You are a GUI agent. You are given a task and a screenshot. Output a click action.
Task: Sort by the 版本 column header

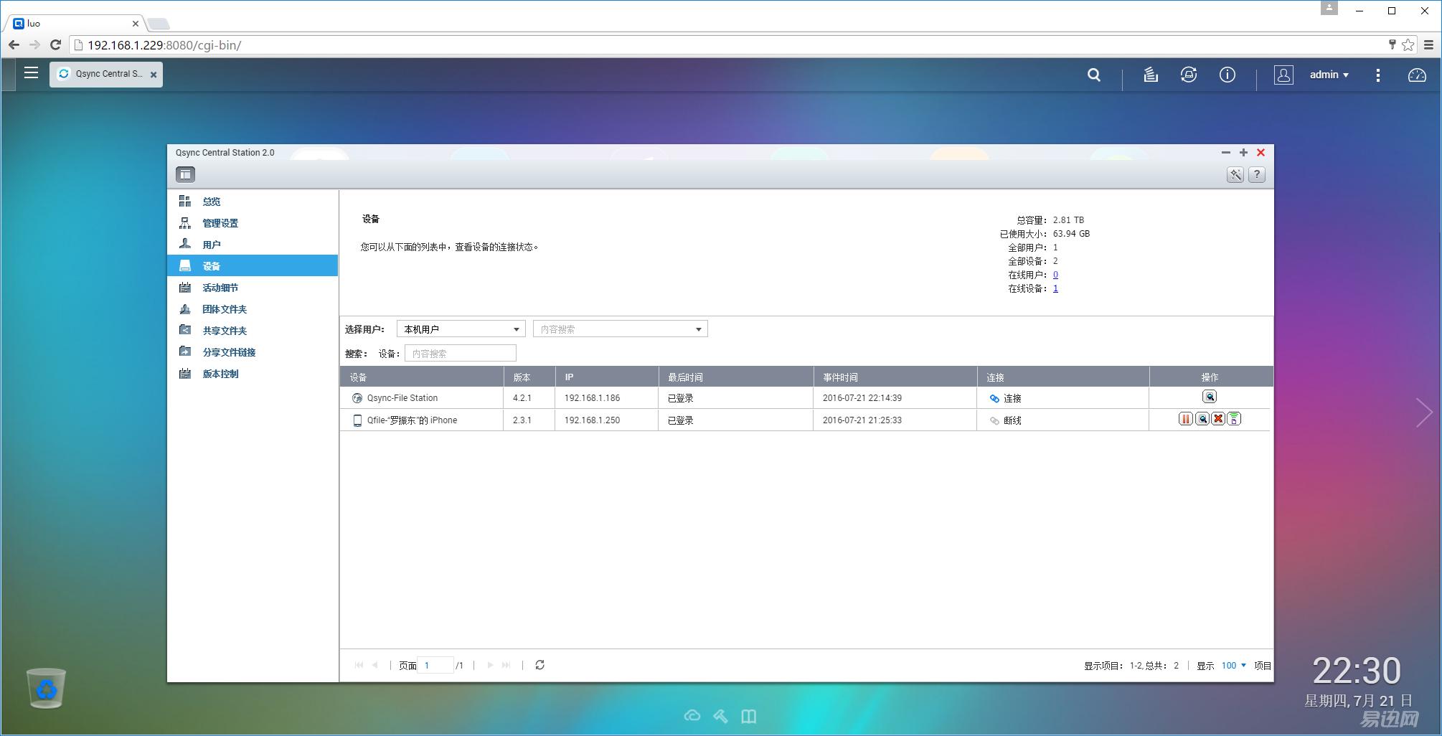coord(529,377)
